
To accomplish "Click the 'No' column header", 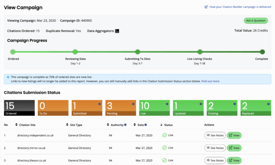I will (6, 125).
